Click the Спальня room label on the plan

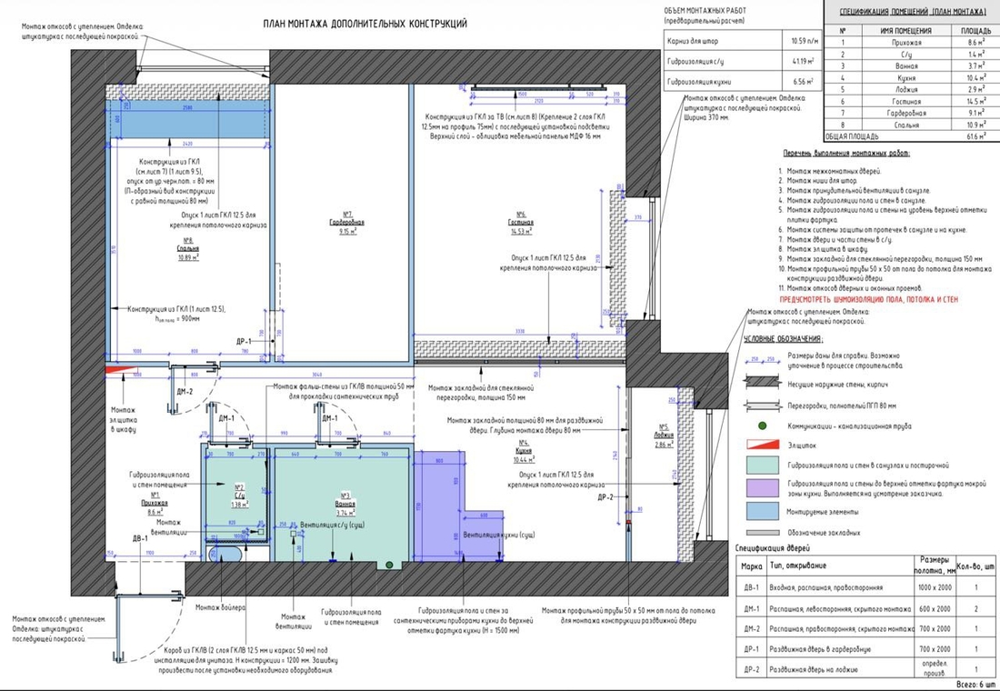tap(189, 252)
